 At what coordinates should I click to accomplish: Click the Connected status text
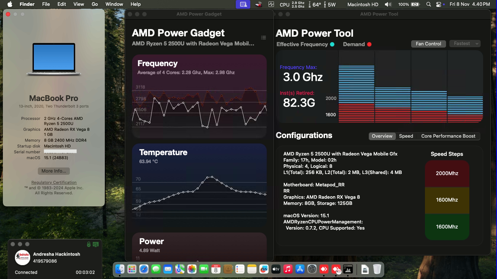pyautogui.click(x=26, y=272)
